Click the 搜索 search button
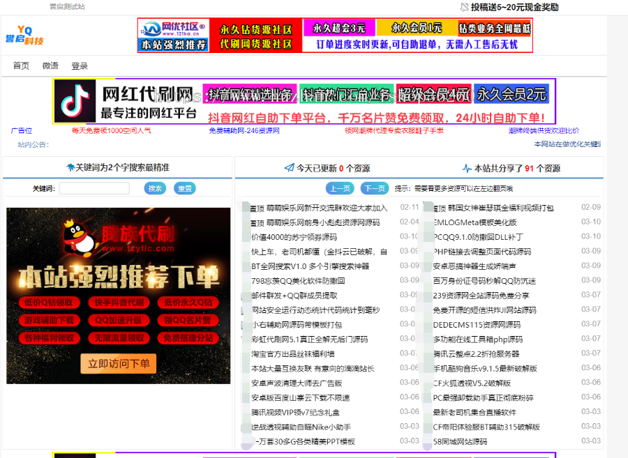This screenshot has height=458, width=628. pos(155,188)
